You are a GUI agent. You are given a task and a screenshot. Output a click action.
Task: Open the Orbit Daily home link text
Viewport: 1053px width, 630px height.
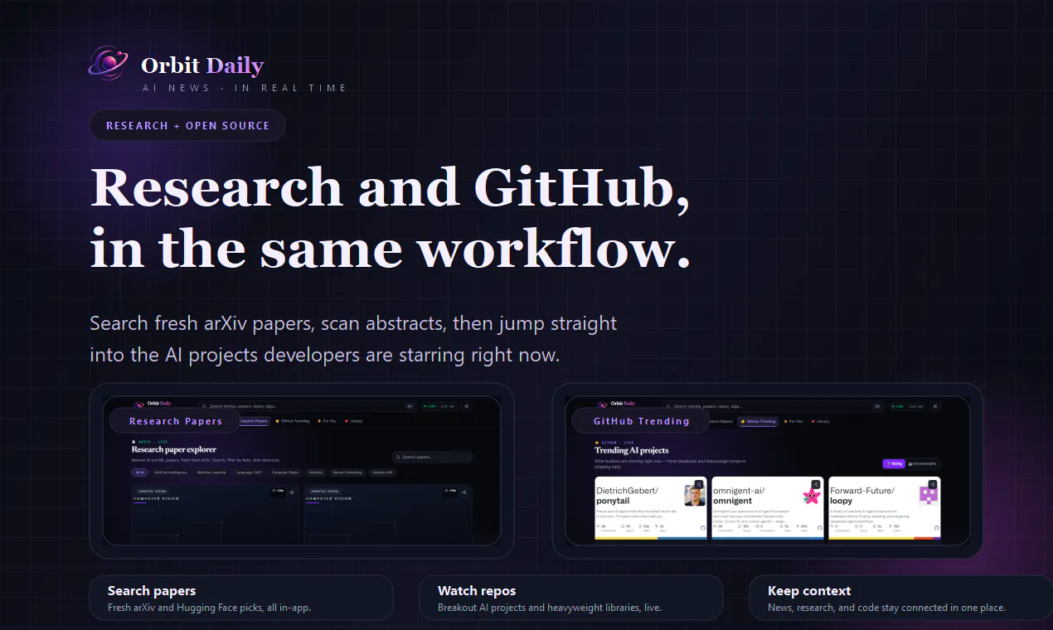point(202,65)
